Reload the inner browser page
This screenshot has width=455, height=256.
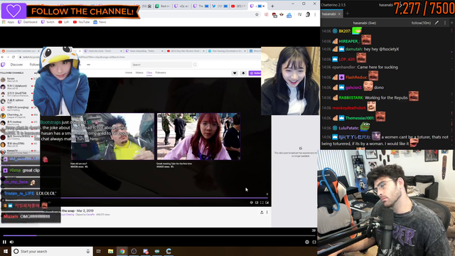(x=14, y=57)
